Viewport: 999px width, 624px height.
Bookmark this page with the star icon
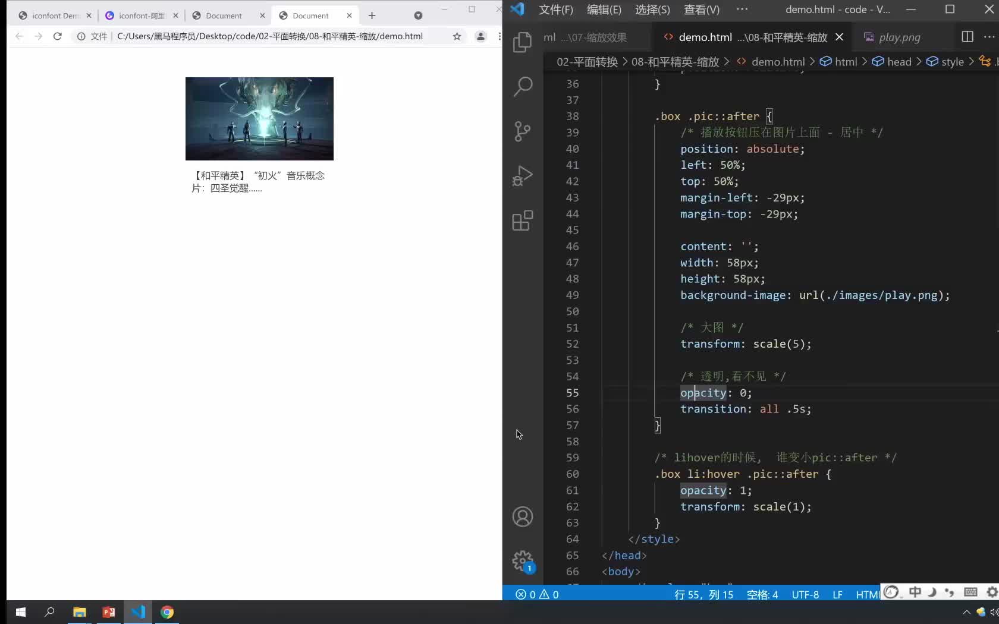click(457, 36)
